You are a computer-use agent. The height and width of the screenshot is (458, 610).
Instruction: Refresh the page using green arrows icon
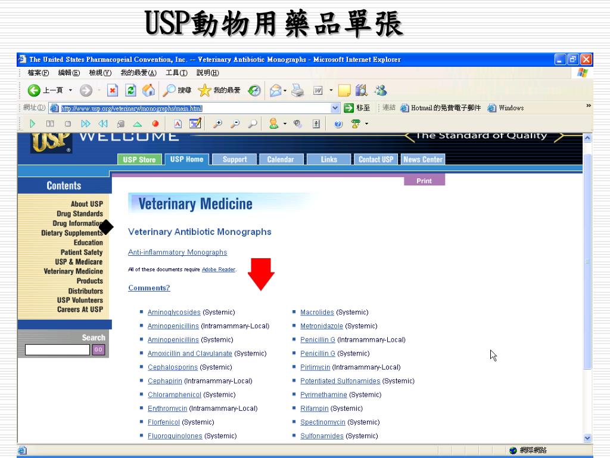[130, 91]
